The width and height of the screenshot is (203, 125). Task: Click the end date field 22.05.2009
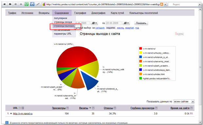(114, 23)
